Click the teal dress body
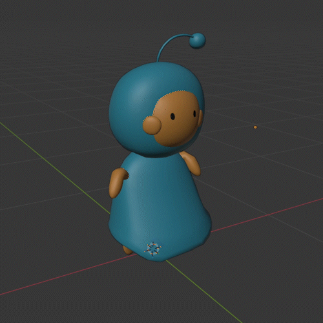323x323 pixels. [160, 207]
